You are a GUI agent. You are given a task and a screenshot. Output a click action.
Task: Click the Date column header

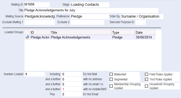pyautogui.click(x=145, y=32)
